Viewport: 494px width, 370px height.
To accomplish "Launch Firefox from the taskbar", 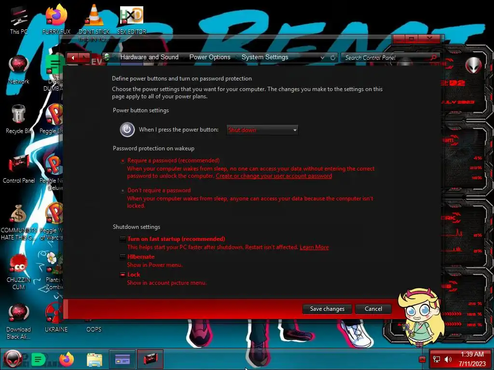I will point(67,359).
